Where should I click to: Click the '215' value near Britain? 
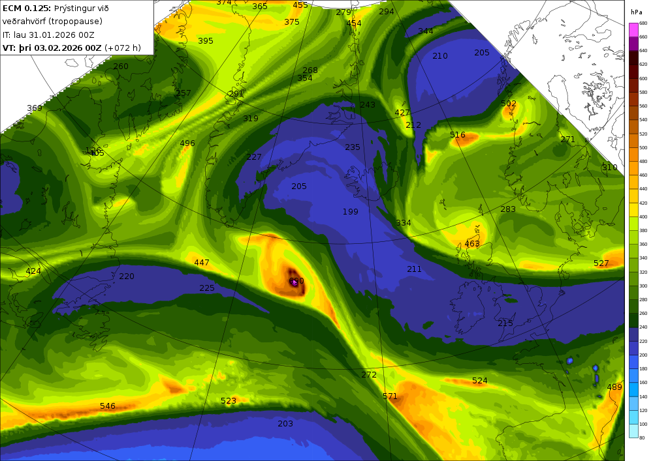(x=505, y=323)
